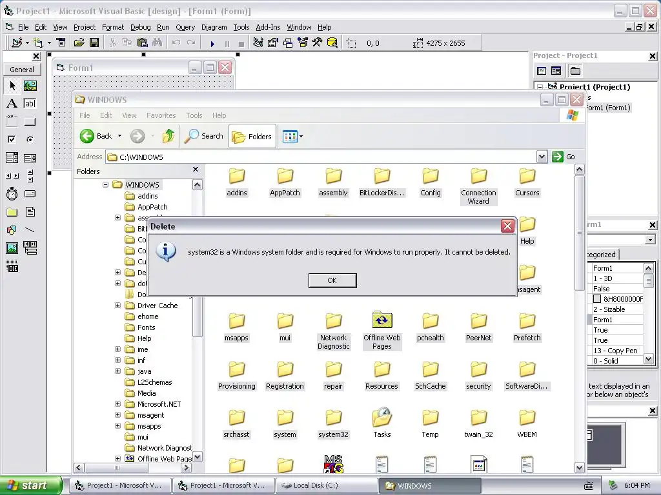
Task: Open the Favorites menu in WINDOWS Explorer
Action: pos(161,115)
